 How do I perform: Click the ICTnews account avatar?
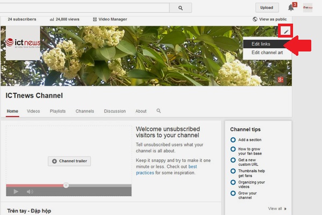(x=308, y=8)
